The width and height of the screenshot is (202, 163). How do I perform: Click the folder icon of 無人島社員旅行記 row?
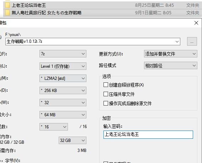click(7, 12)
